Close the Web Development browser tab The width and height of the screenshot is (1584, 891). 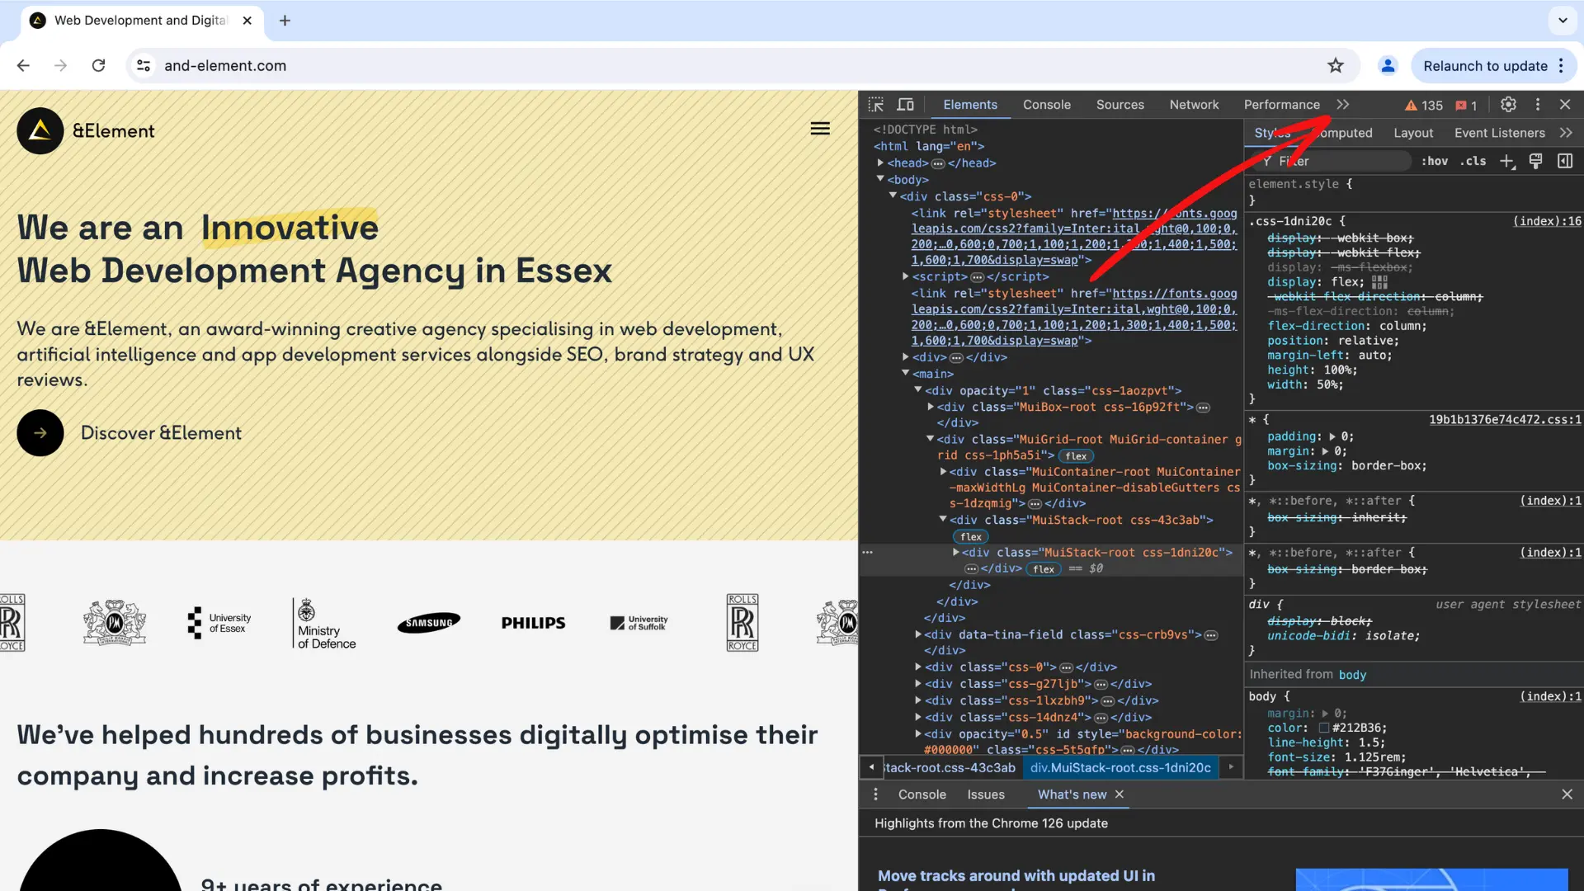tap(247, 21)
